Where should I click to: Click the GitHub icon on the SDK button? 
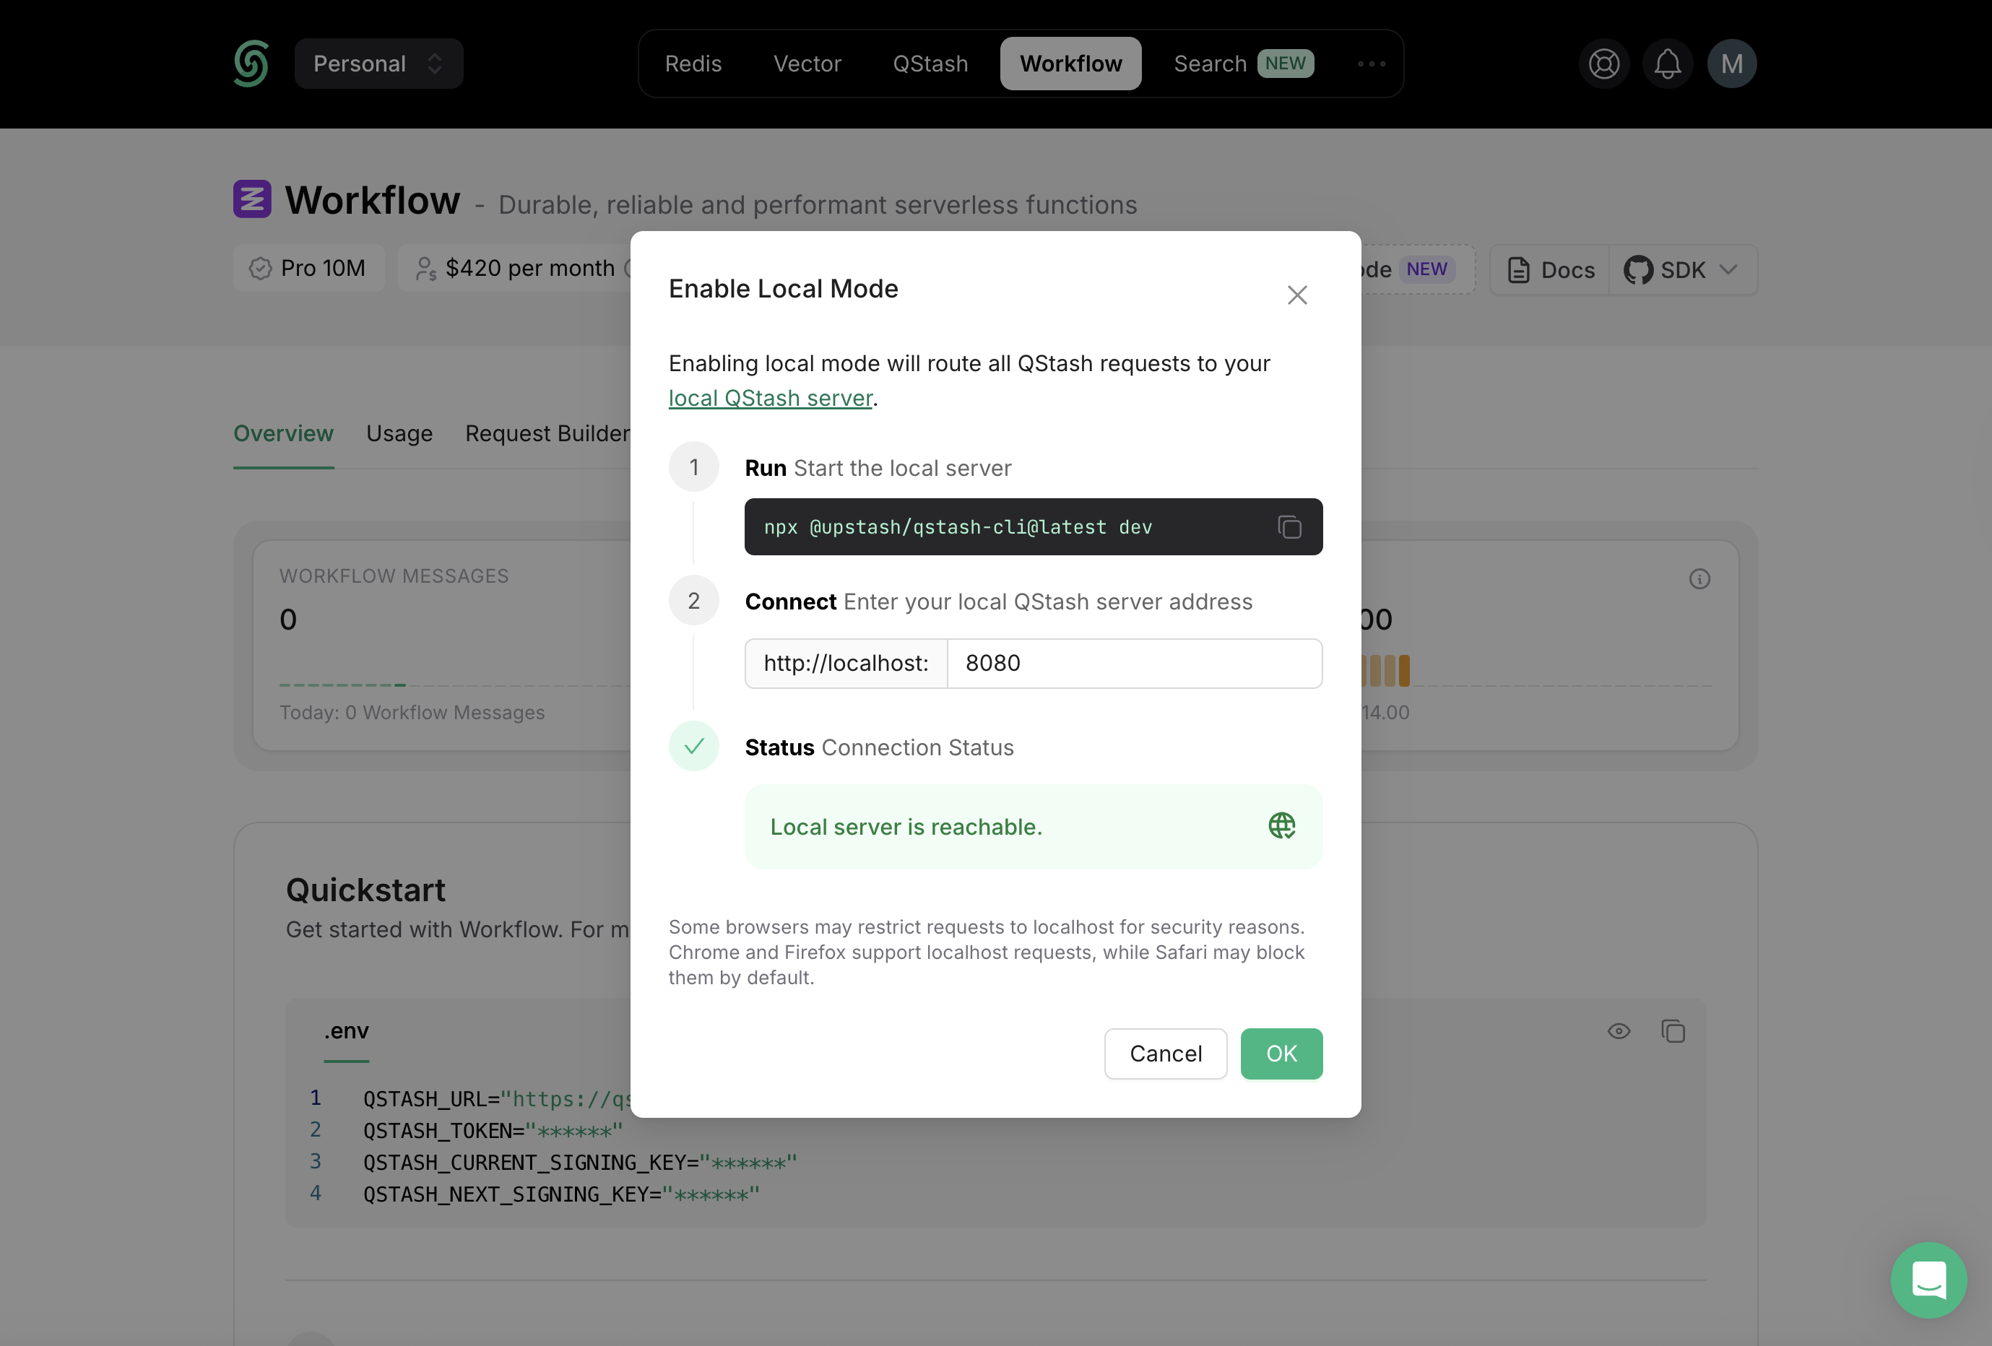(1638, 269)
